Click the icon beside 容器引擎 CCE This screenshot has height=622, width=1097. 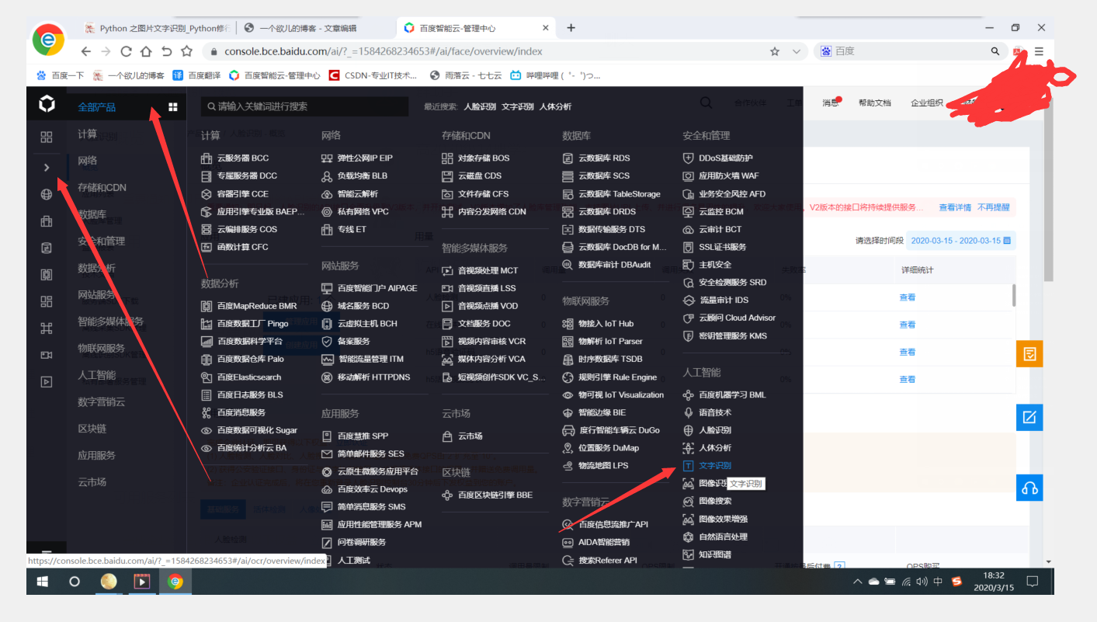[x=207, y=193]
